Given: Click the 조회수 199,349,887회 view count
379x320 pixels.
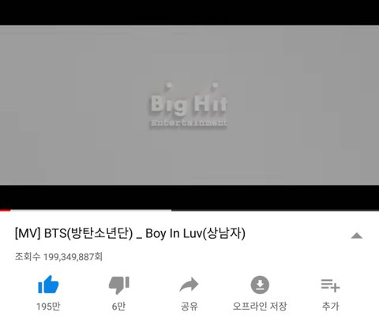Looking at the screenshot, I should click(x=58, y=257).
